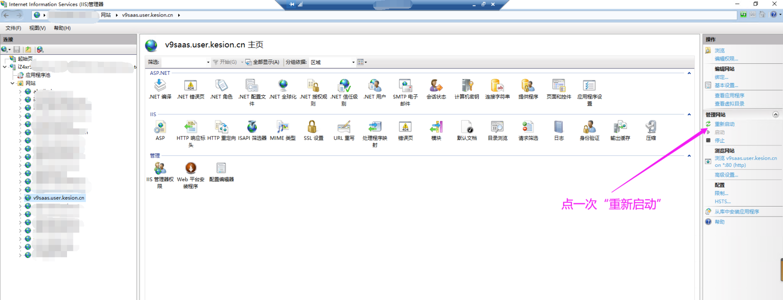The image size is (783, 300).
Task: Click the 筛选 filter input box
Action: coord(184,62)
